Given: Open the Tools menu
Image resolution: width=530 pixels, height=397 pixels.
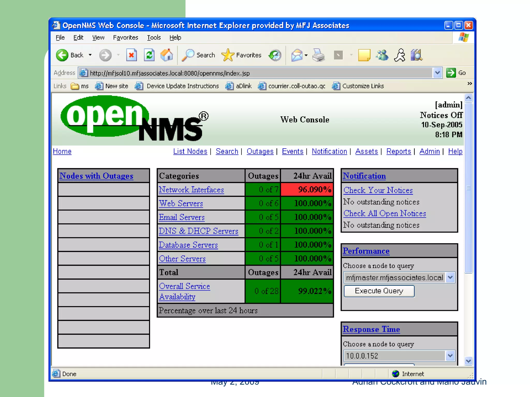Looking at the screenshot, I should [154, 38].
